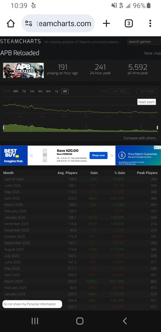Set chart zoom to 1m
161x332 pixels.
pyautogui.click(x=32, y=91)
